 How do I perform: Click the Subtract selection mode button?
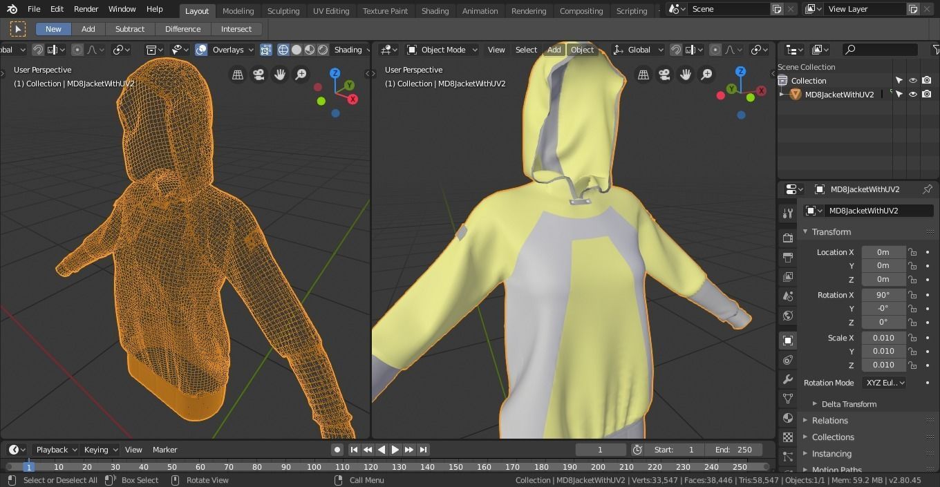pyautogui.click(x=130, y=29)
